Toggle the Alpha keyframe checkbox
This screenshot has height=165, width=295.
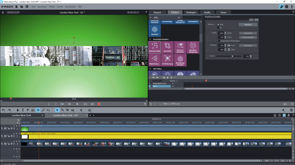tap(152, 86)
